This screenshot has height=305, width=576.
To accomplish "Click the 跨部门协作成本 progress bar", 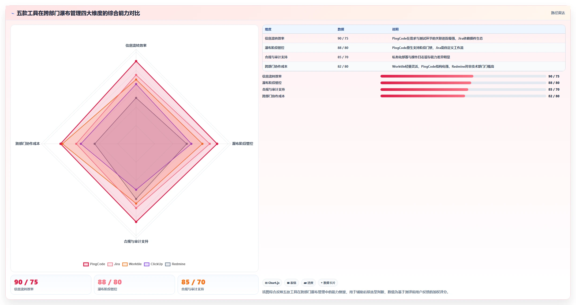I will tap(463, 96).
